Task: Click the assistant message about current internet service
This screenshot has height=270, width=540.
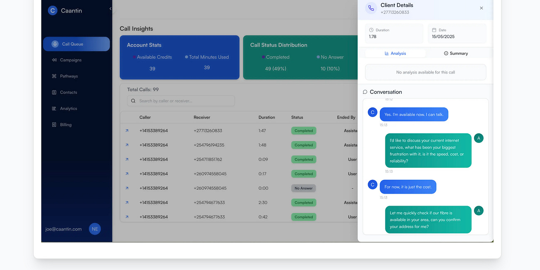Action: pos(428,150)
